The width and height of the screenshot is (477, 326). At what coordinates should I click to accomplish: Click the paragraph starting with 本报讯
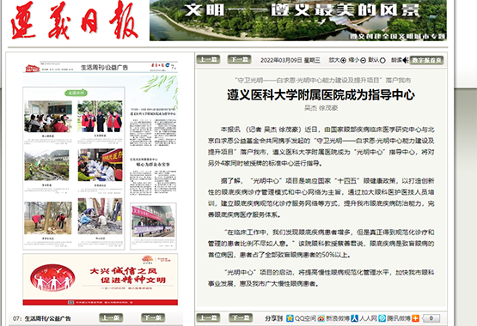321,147
